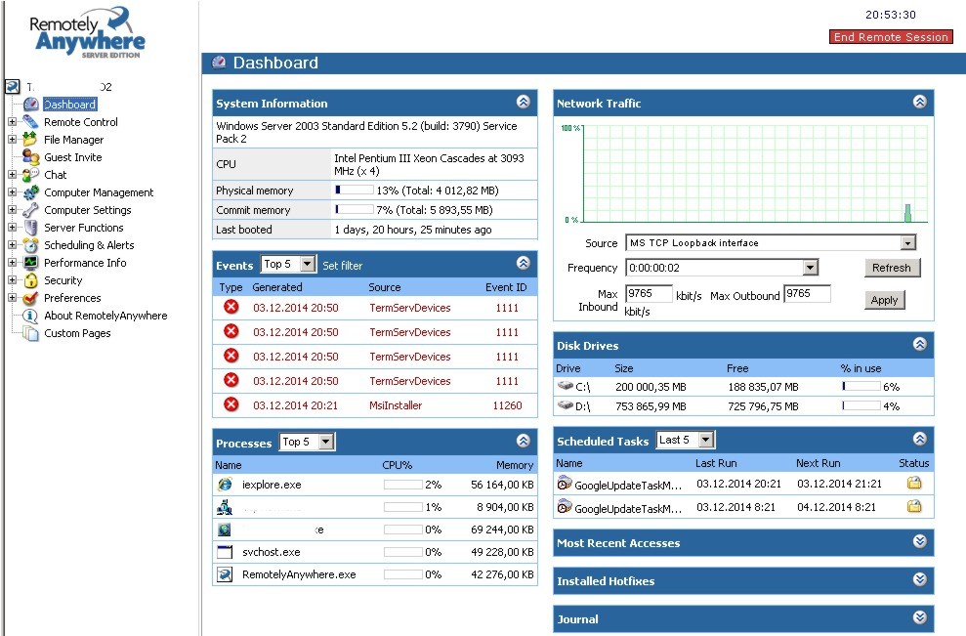Collapse the Events panel

click(x=523, y=263)
